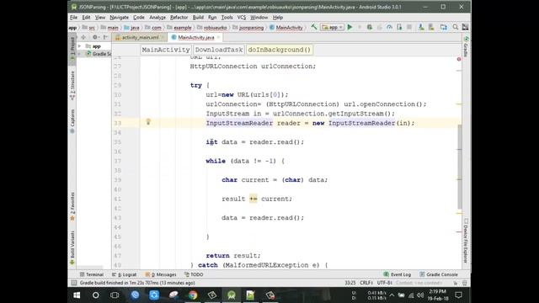
Task: Click the Make Project hammer icon
Action: point(314,27)
